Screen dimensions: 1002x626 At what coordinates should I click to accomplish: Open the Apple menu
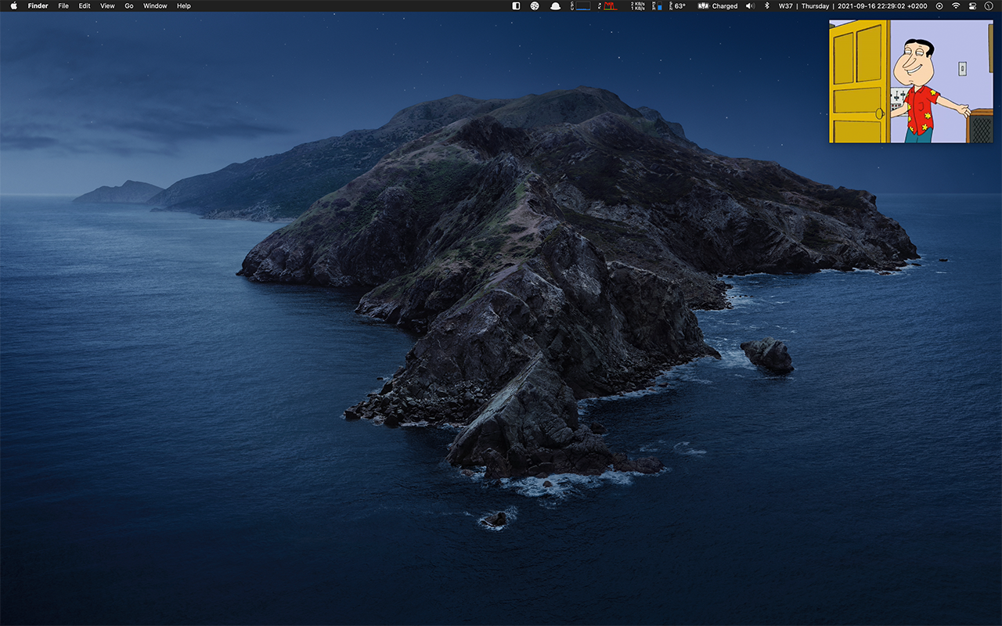click(x=12, y=6)
